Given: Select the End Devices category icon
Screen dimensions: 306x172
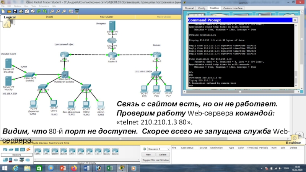Looking at the screenshot, I should click(5, 160).
